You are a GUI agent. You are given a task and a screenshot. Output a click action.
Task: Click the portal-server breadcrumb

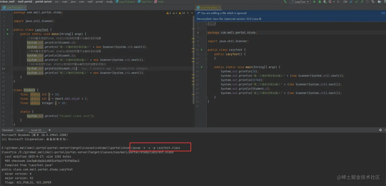(x=43, y=2)
